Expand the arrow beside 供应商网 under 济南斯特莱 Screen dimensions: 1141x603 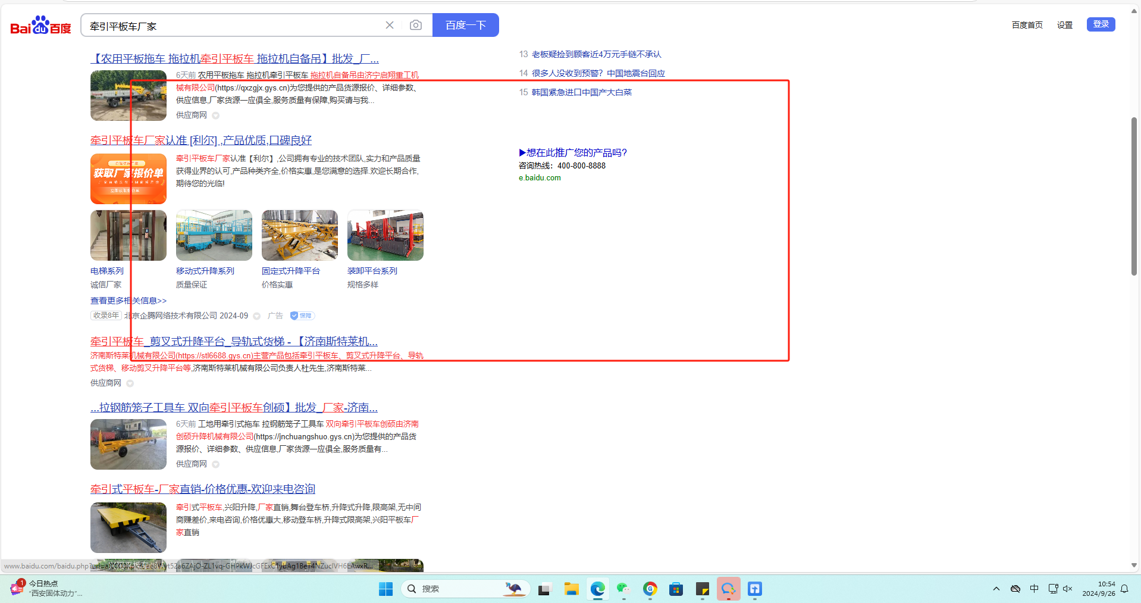(x=130, y=383)
